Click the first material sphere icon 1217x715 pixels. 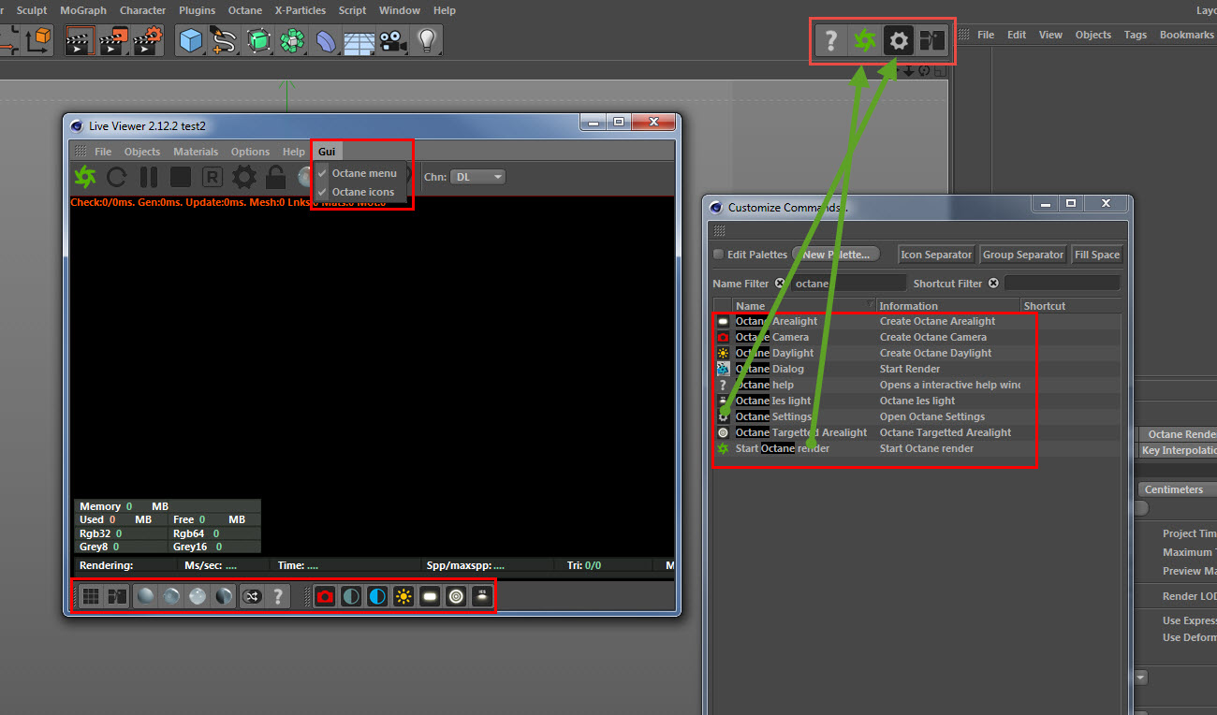(x=145, y=596)
